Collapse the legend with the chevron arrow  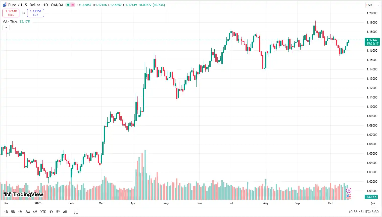pyautogui.click(x=6, y=28)
